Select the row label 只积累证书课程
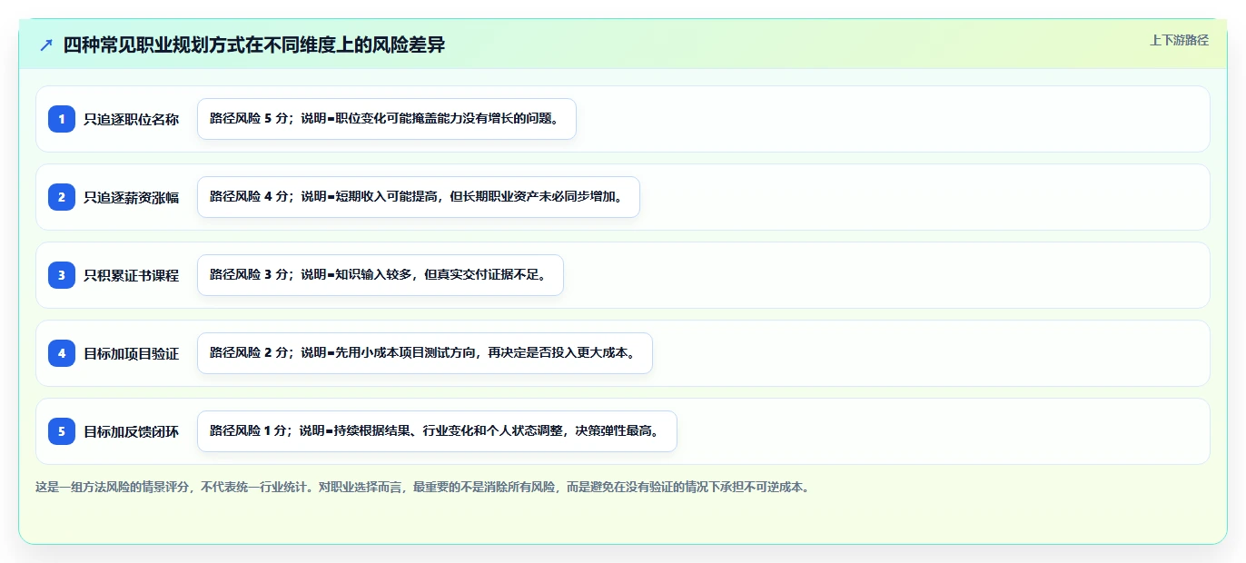This screenshot has height=563, width=1246. coord(132,275)
